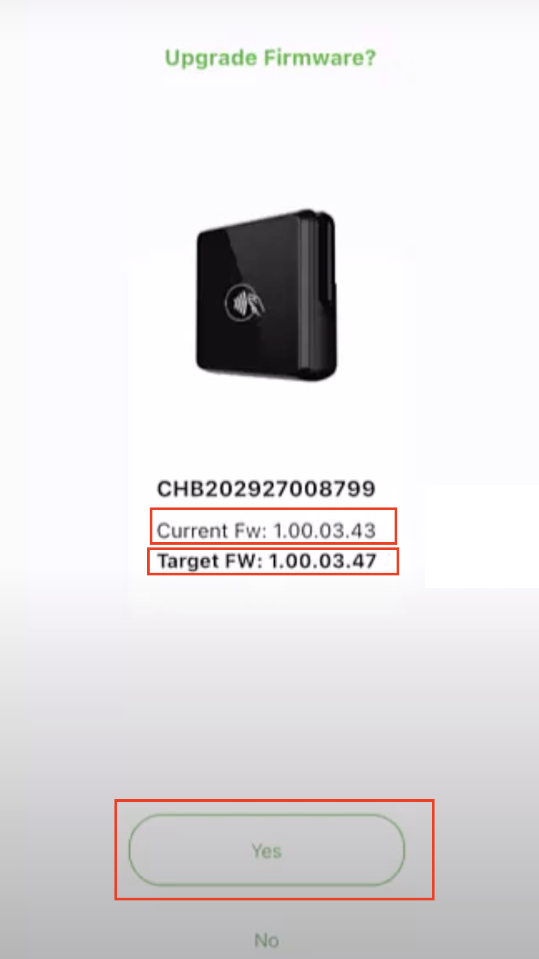Click the Upgrade Firmware? heading
The width and height of the screenshot is (539, 959).
pos(270,59)
